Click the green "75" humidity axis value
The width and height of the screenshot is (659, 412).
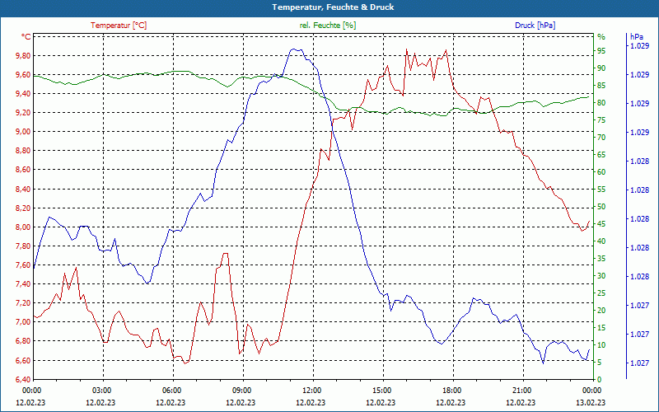click(601, 120)
